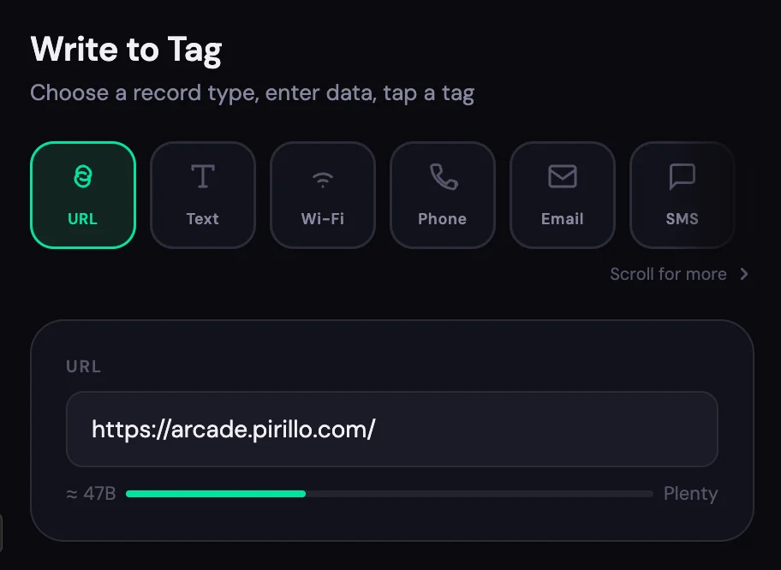The width and height of the screenshot is (781, 570).
Task: Click the telephone handset icon
Action: pos(442,176)
